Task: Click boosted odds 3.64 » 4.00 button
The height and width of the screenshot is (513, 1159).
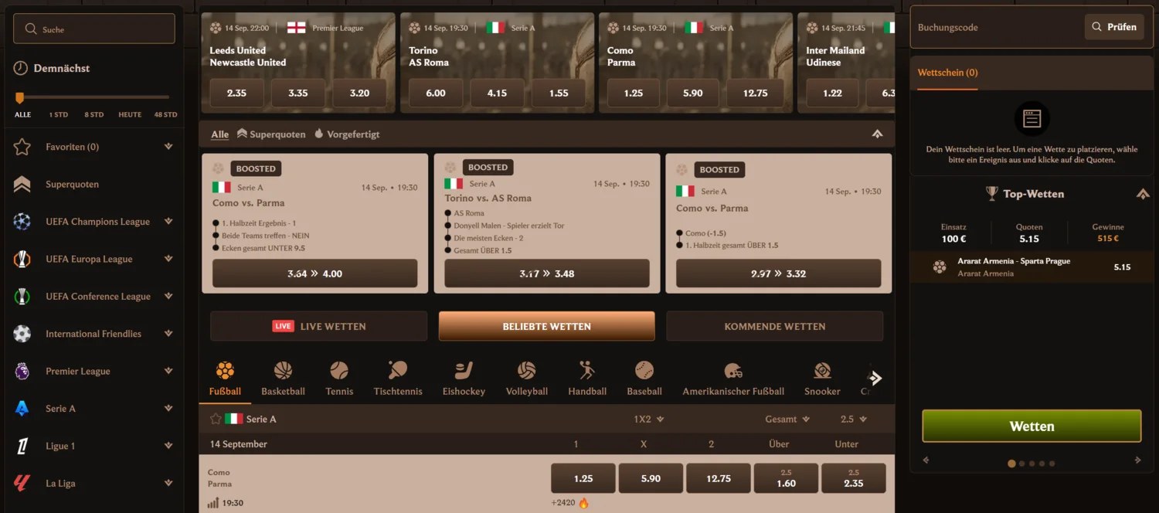Action: coord(315,273)
